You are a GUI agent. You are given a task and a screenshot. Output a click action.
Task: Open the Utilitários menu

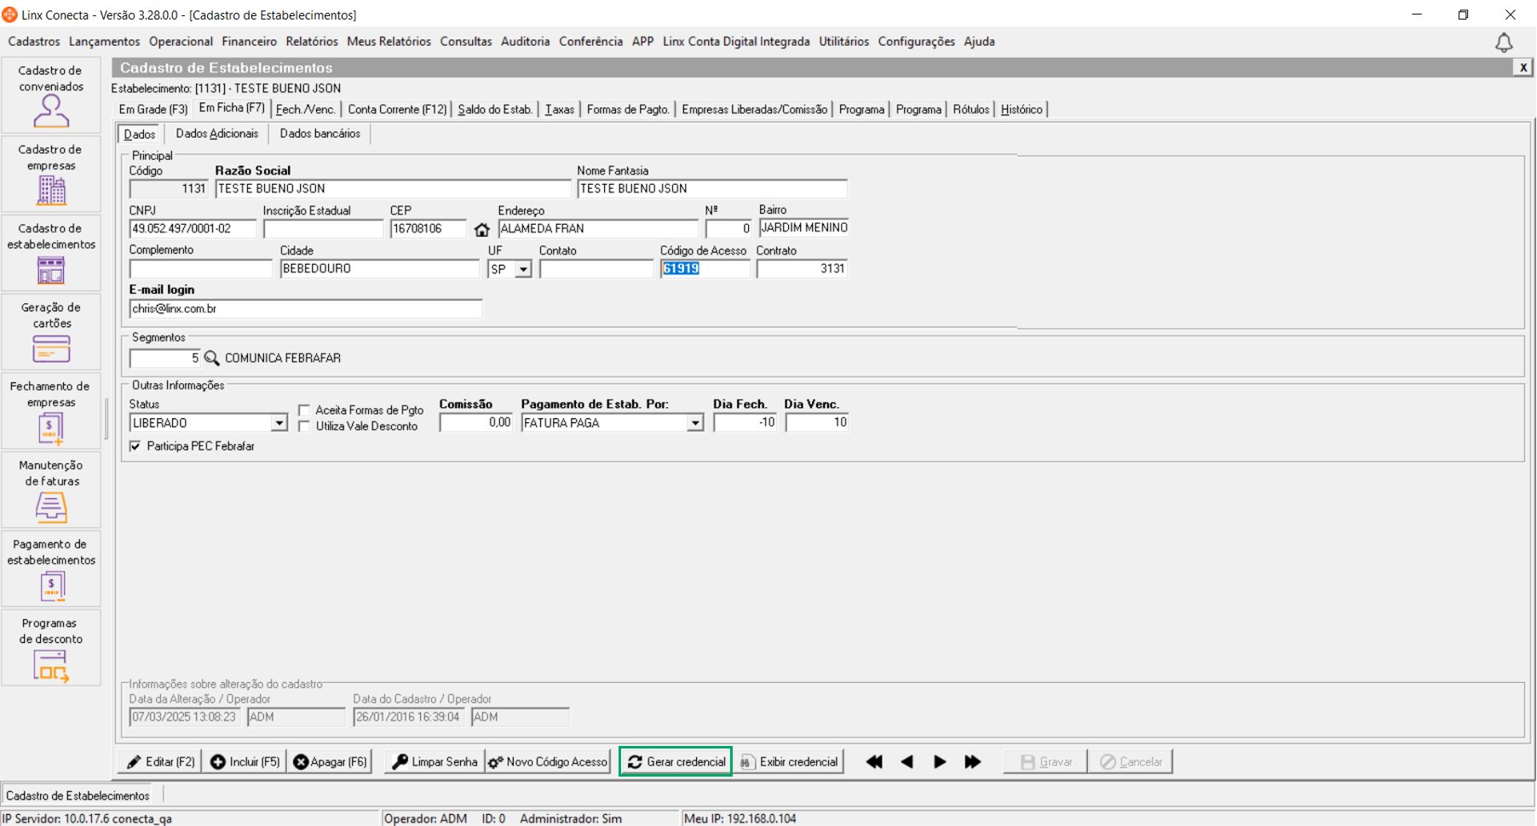coord(843,42)
